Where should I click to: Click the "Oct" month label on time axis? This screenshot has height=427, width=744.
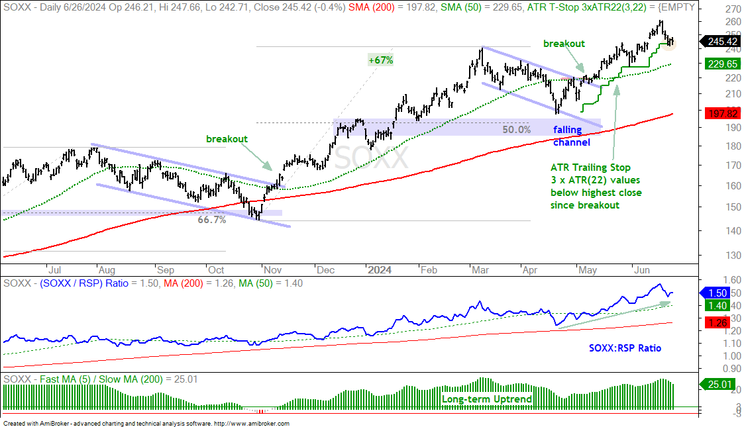coord(216,270)
